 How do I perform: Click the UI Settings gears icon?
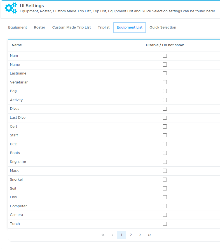pyautogui.click(x=11, y=8)
